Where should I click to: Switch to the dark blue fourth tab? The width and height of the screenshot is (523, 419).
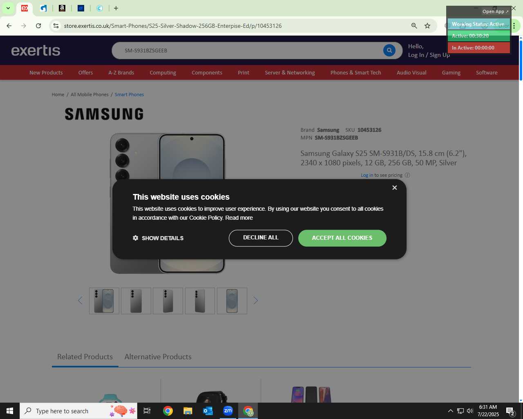(x=81, y=8)
